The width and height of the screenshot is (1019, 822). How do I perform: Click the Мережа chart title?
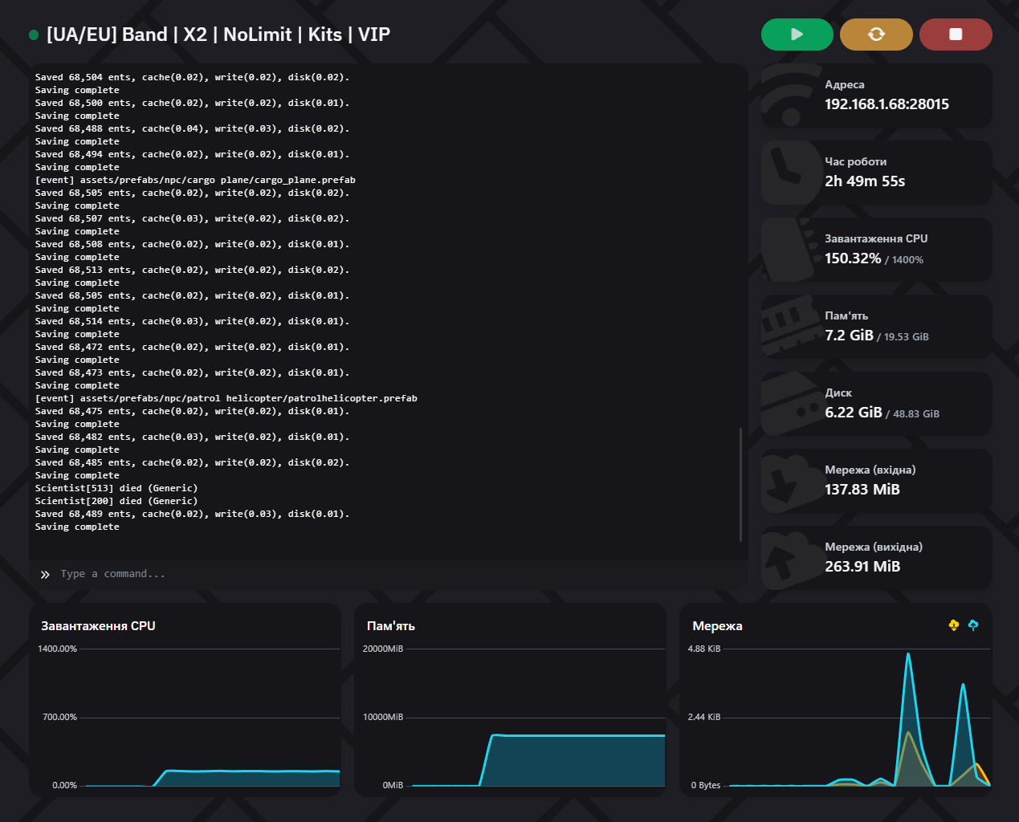tap(717, 626)
